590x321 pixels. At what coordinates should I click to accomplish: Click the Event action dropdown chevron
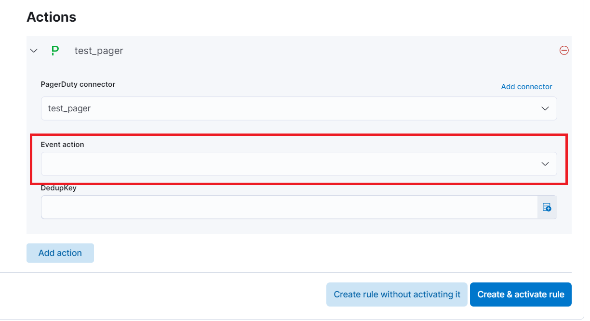pos(545,164)
